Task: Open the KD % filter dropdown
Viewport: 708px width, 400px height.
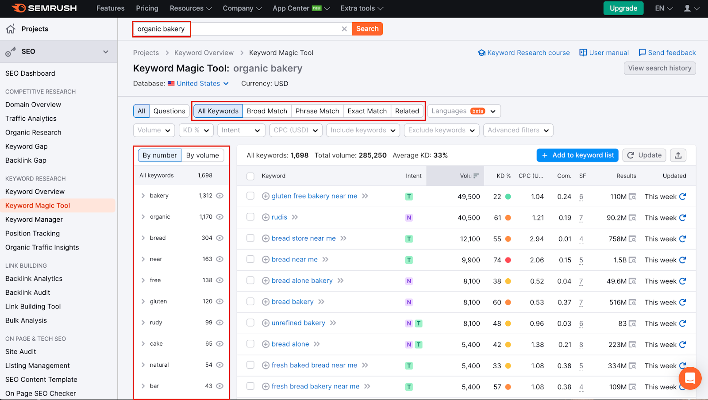Action: (x=196, y=130)
